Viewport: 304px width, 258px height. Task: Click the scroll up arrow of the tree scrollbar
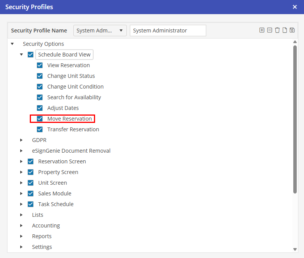pos(295,42)
